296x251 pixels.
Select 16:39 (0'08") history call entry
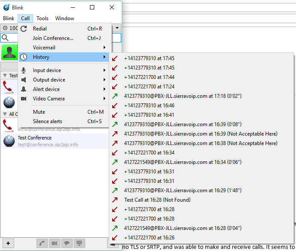pyautogui.click(x=201, y=124)
